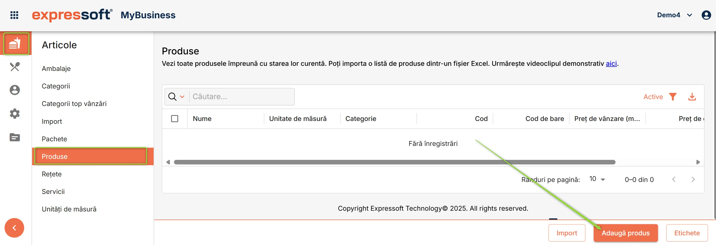Go to the next table page arrow
Viewport: 716px width, 245px height.
click(x=693, y=179)
